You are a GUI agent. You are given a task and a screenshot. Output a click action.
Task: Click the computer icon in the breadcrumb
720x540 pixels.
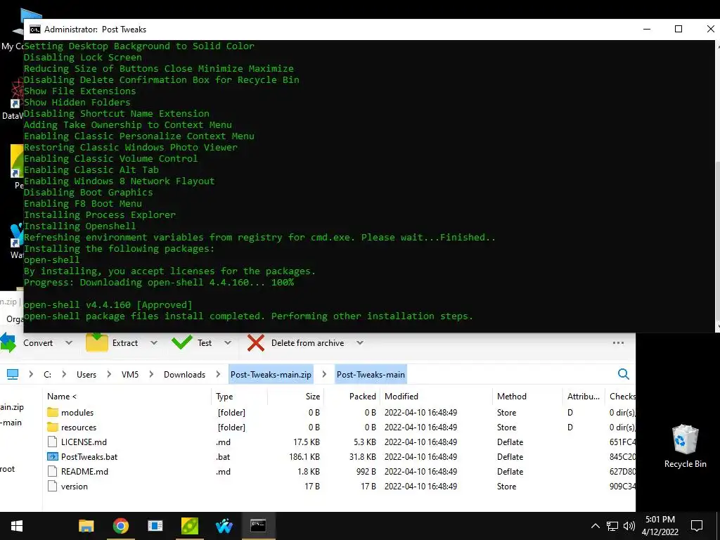(13, 374)
